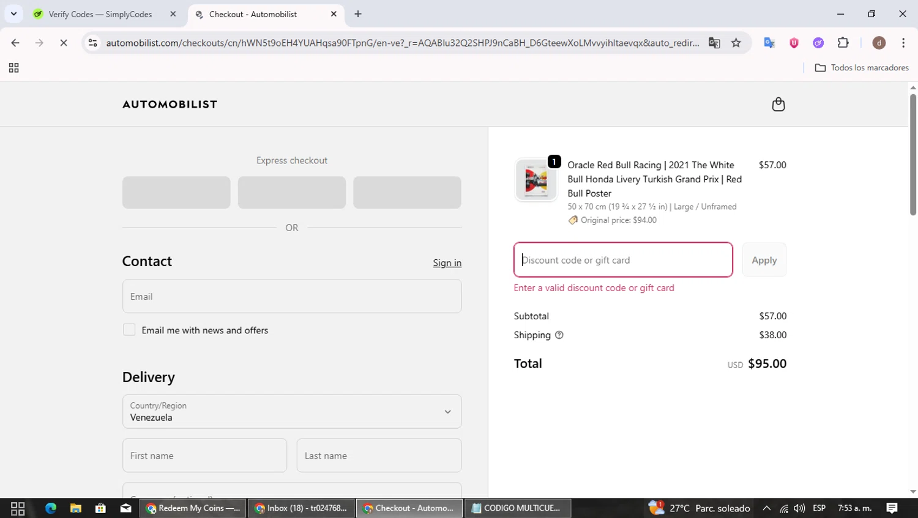The width and height of the screenshot is (918, 518).
Task: Click the ESP language indicator
Action: coord(819,508)
